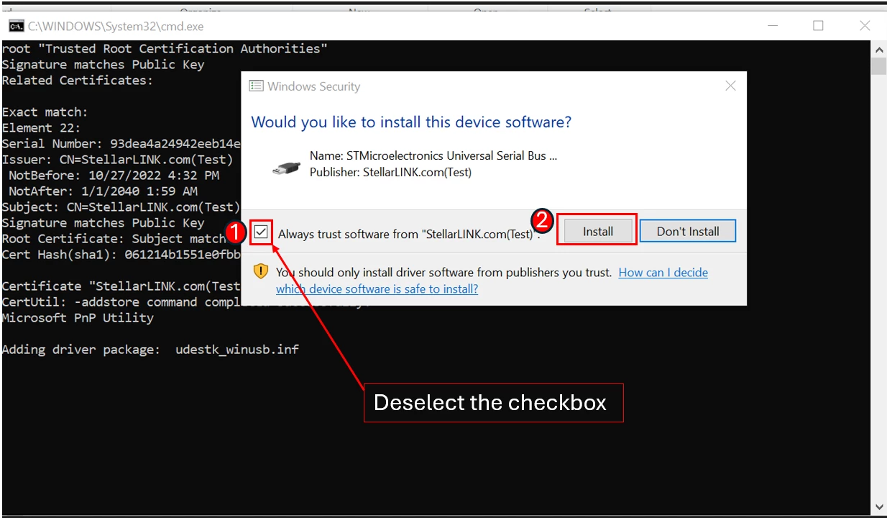Click the 'Microsoft PnP Utility' line
Image resolution: width=887 pixels, height=518 pixels.
[x=78, y=318]
